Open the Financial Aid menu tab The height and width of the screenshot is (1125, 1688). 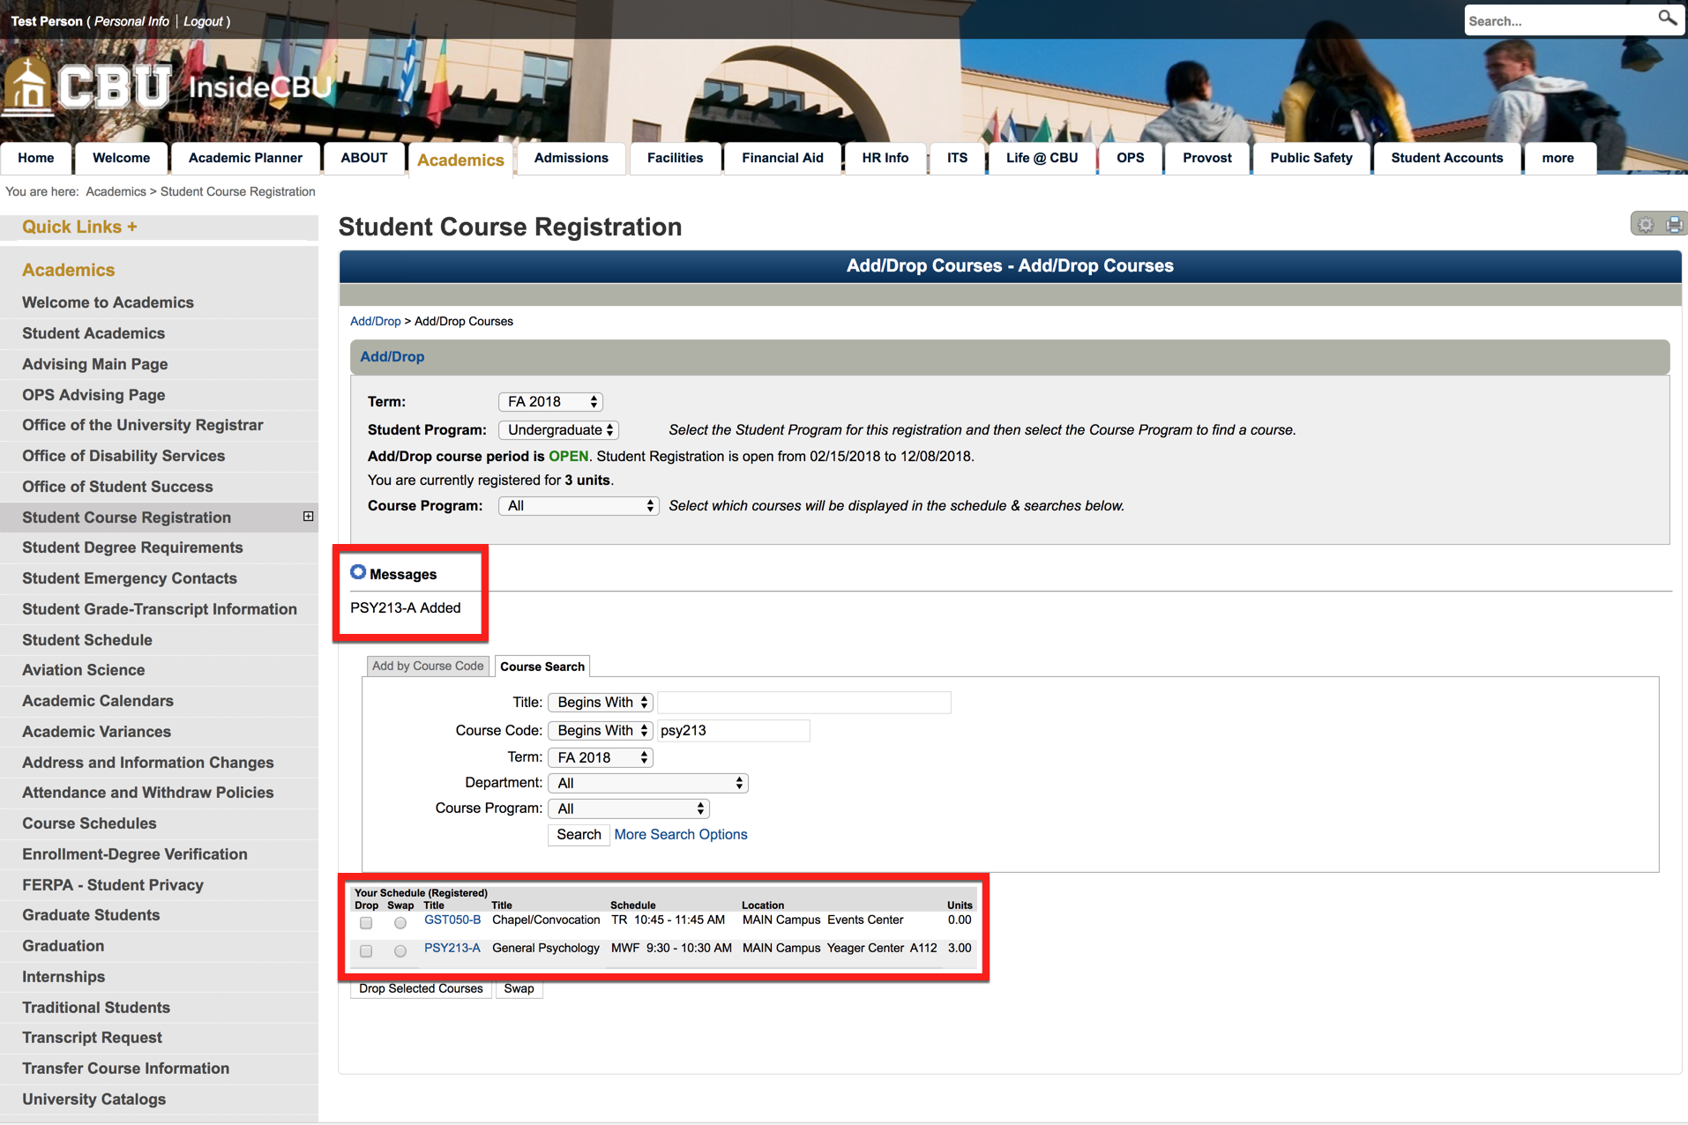point(781,158)
